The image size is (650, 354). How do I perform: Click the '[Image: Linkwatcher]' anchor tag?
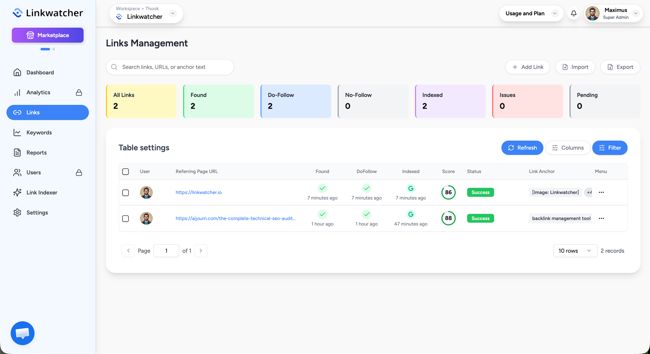point(555,192)
